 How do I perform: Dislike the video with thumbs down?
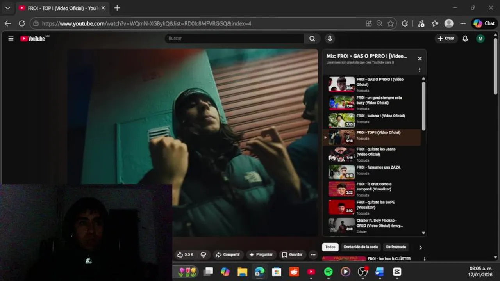point(204,254)
